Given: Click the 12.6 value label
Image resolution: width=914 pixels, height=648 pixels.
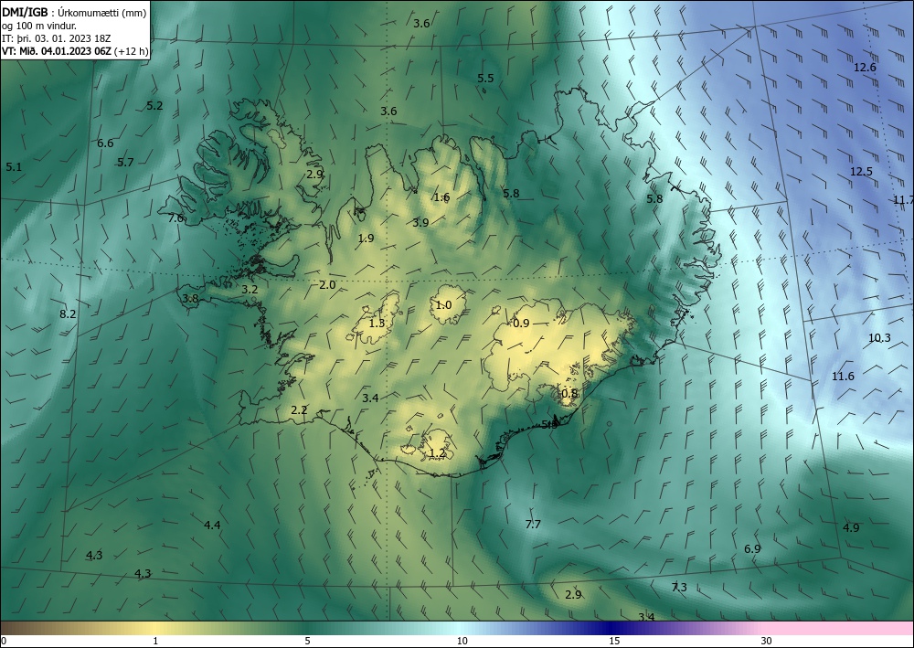Looking at the screenshot, I should click(x=865, y=67).
